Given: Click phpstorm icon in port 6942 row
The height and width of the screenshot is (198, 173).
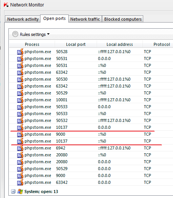Looking at the screenshot, I should coord(20,148).
